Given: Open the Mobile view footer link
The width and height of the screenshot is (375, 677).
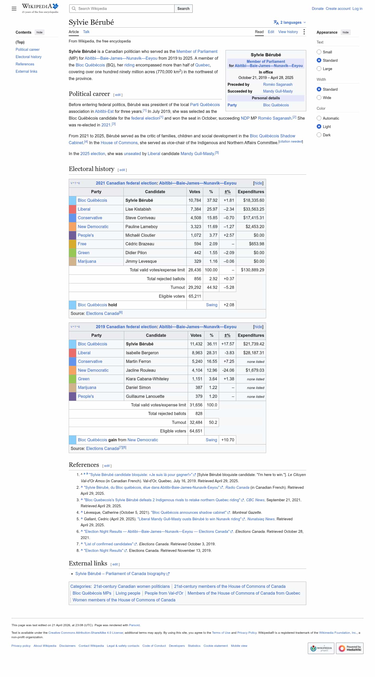Looking at the screenshot, I should click(x=239, y=645).
